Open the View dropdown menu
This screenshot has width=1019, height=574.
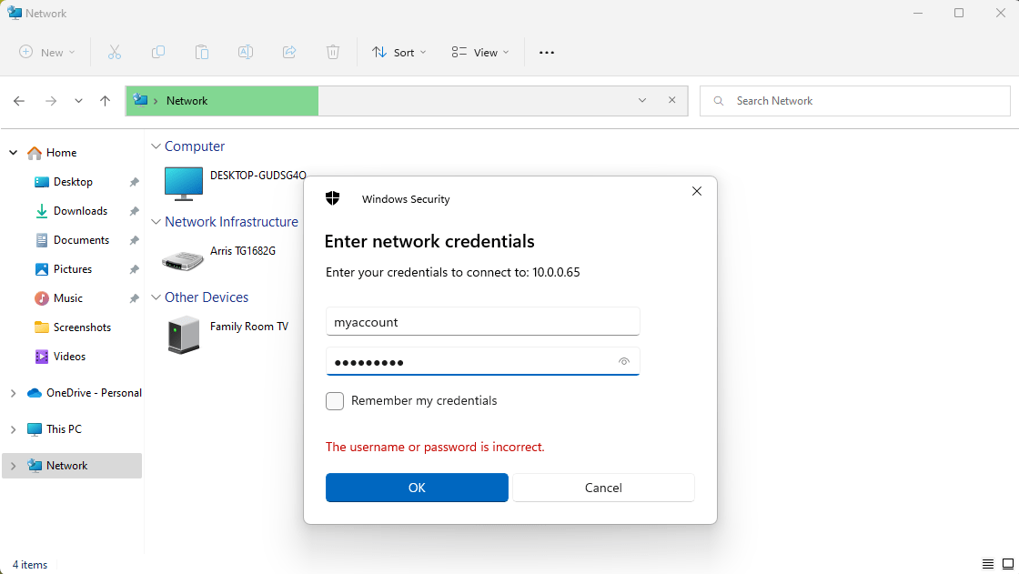[x=480, y=53]
